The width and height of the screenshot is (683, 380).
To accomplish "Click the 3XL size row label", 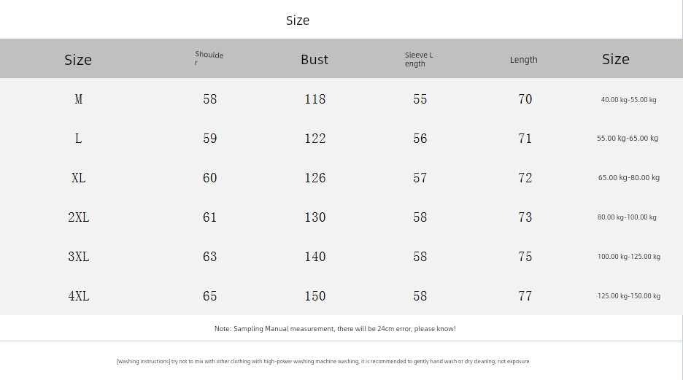I will coord(78,257).
